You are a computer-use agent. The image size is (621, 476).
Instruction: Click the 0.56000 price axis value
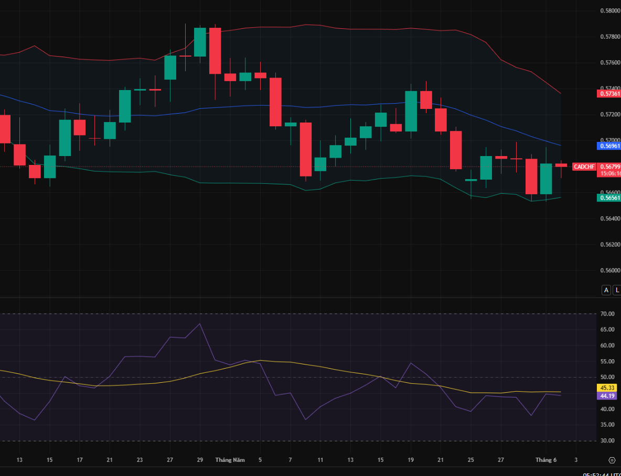(610, 270)
